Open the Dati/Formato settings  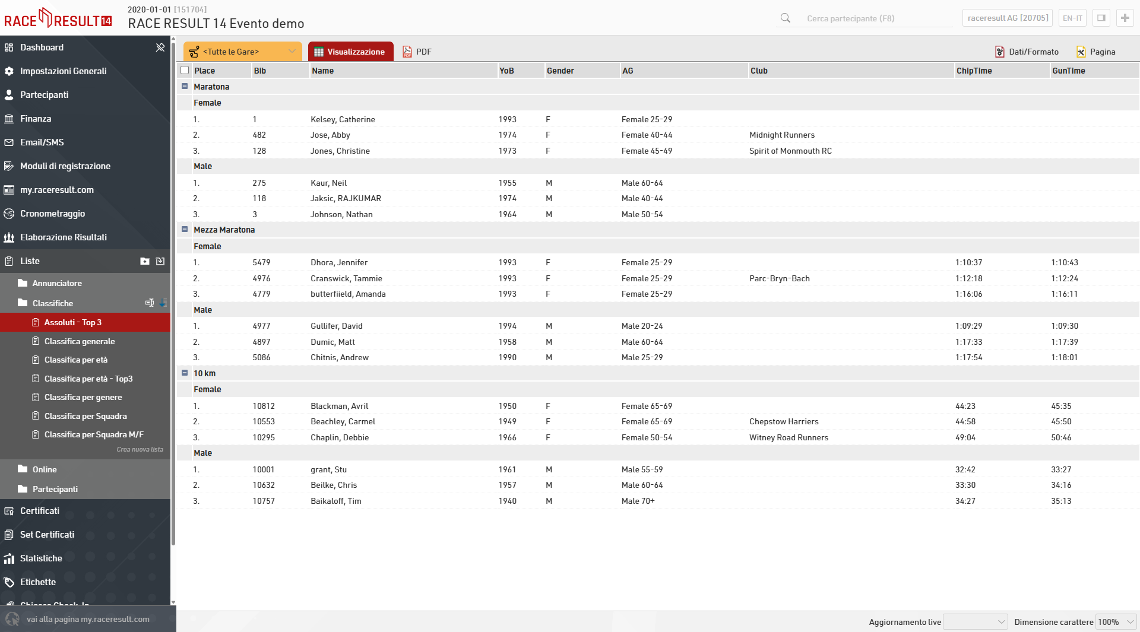click(x=1027, y=52)
